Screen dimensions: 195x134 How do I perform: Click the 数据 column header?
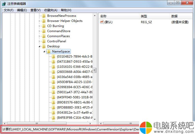(181, 16)
